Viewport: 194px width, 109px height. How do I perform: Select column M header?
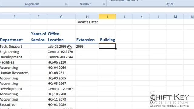(175, 17)
